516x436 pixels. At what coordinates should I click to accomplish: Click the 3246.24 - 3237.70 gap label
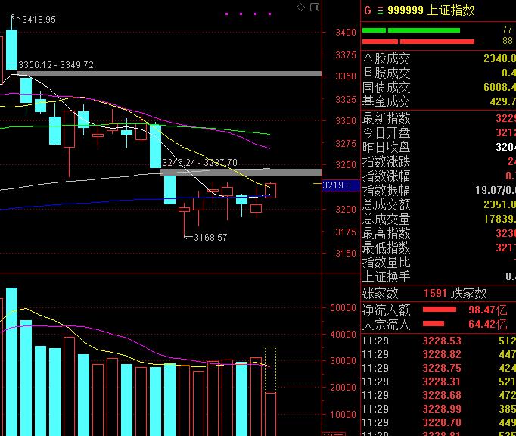[200, 162]
